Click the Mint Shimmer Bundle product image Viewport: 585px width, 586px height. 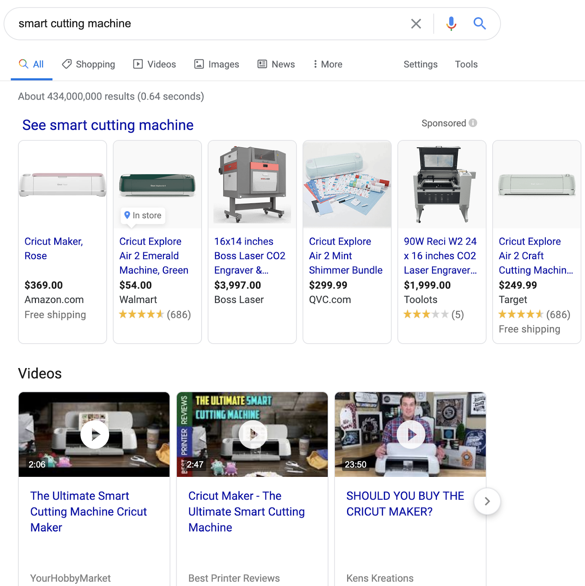(347, 185)
